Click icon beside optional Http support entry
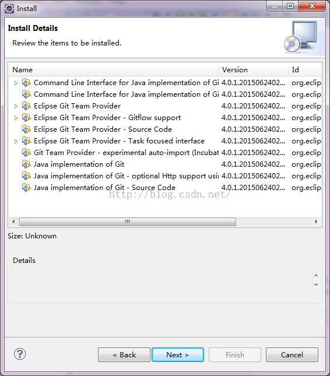The height and width of the screenshot is (376, 330). click(26, 176)
